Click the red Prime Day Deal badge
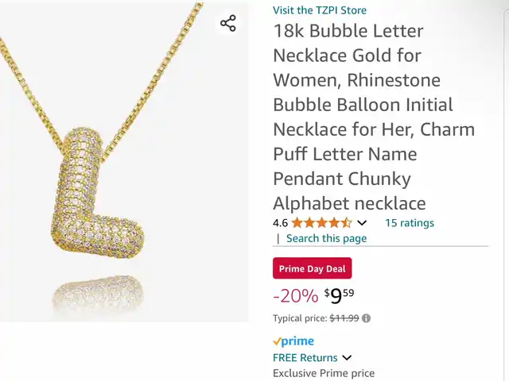509x381 pixels. (312, 268)
